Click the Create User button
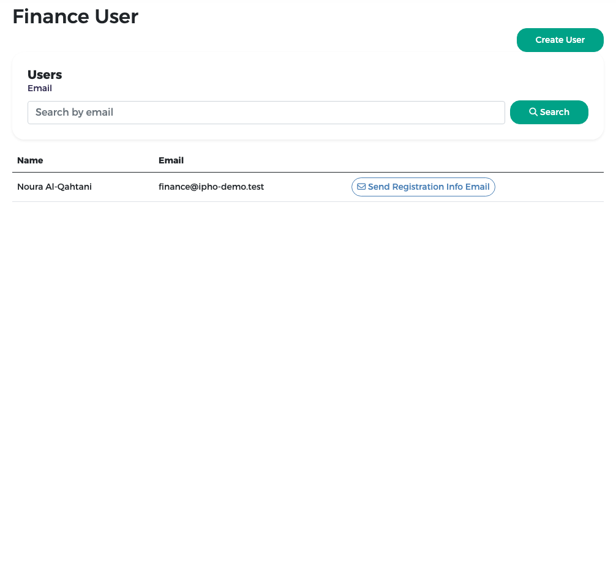 coord(560,40)
